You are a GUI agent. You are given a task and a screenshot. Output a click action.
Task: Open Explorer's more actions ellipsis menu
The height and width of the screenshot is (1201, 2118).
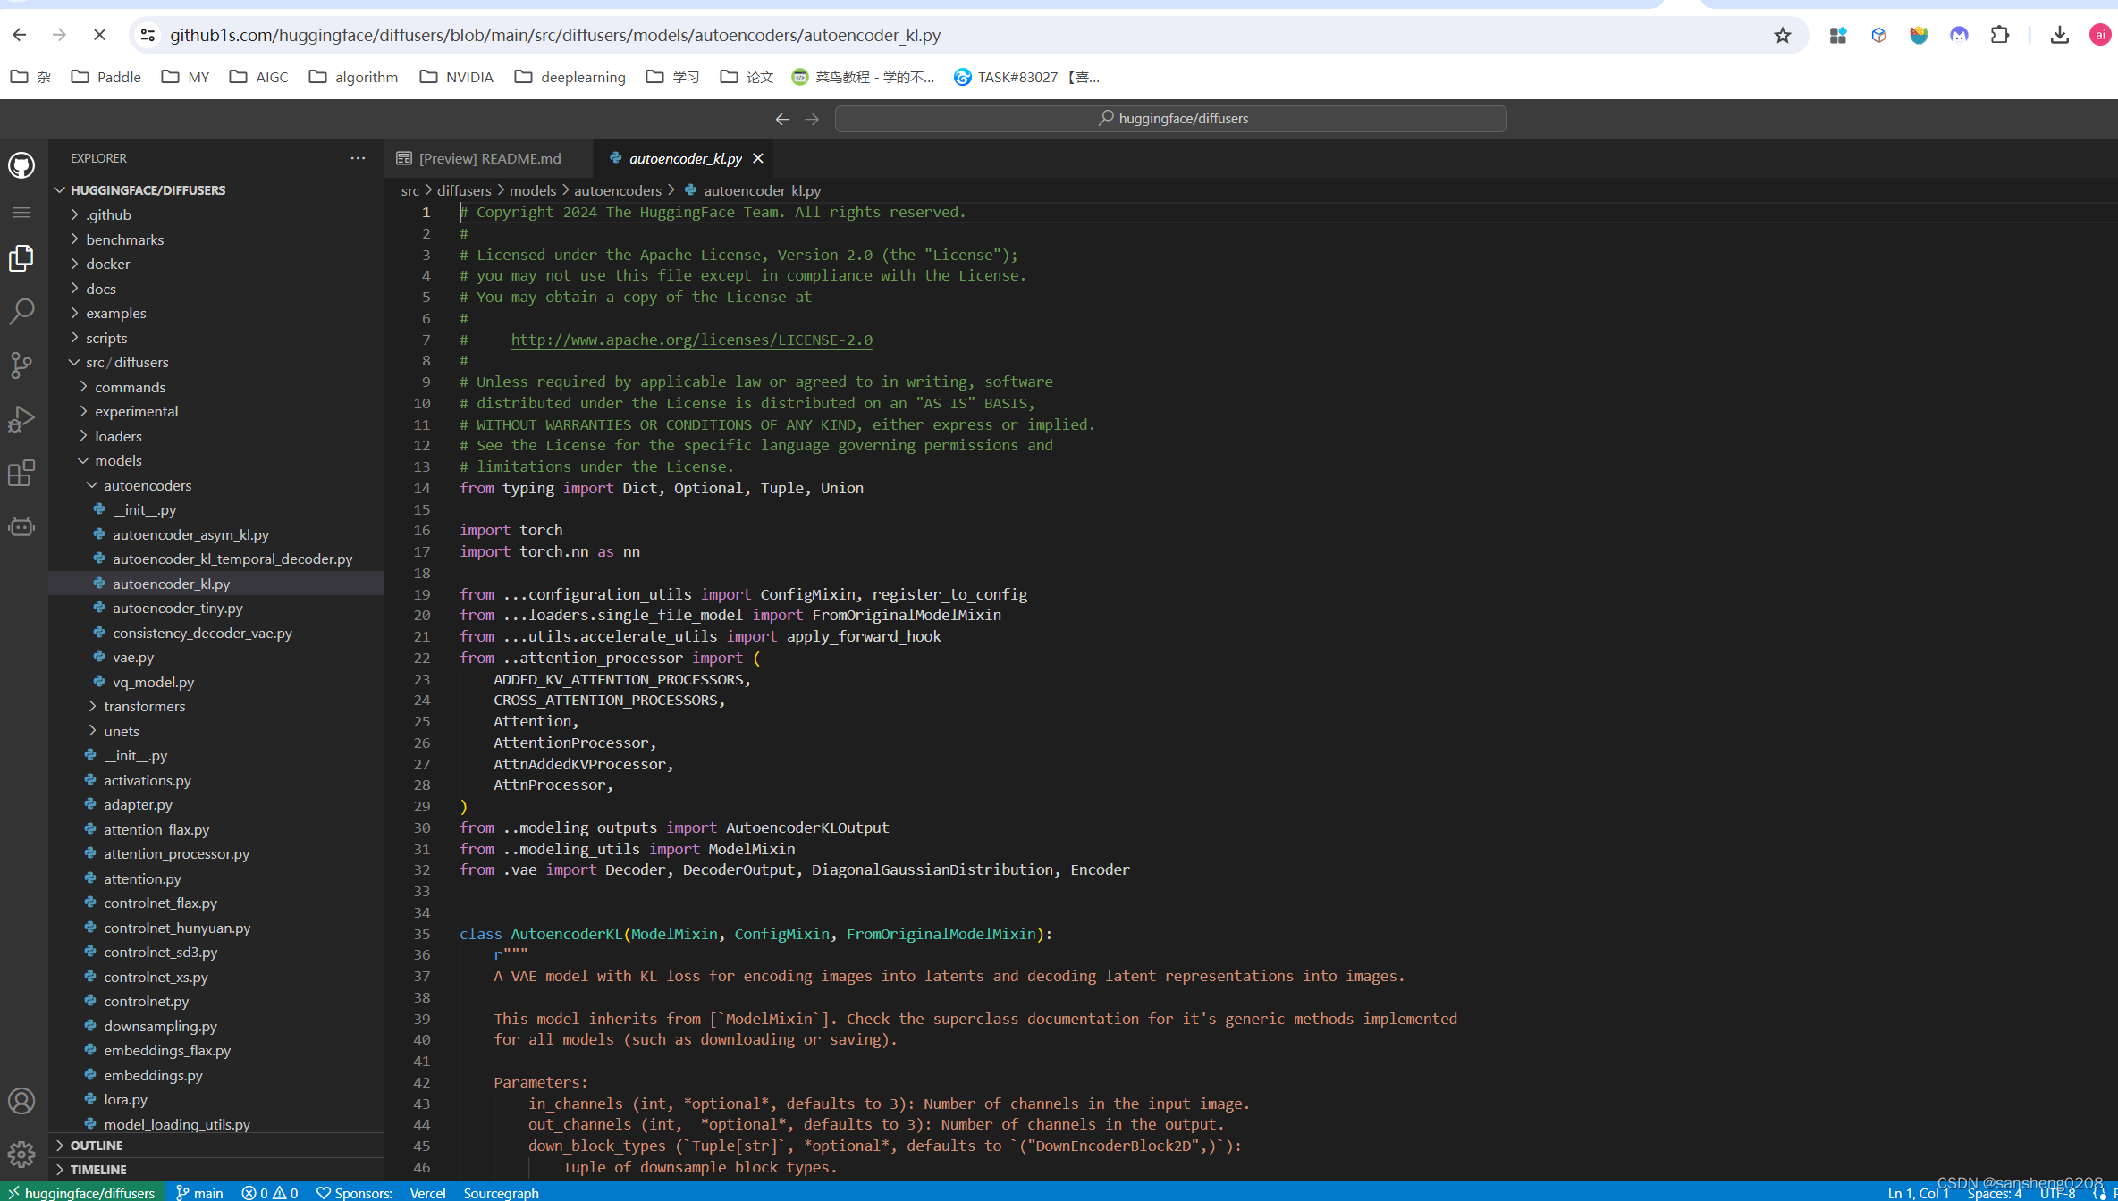358,158
